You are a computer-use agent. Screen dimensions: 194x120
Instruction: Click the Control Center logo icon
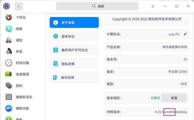tap(6, 6)
